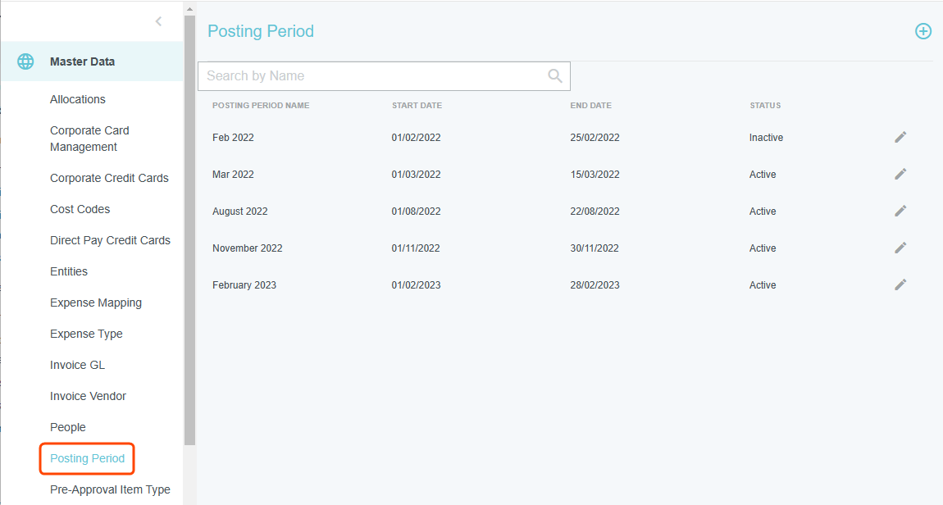Image resolution: width=943 pixels, height=505 pixels.
Task: Click the Master Data globe icon
Action: point(26,61)
